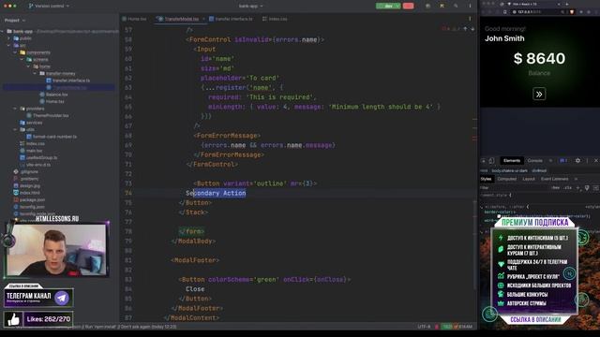The image size is (600, 337).
Task: Select the Layout tab in DevTools
Action: tap(529, 179)
